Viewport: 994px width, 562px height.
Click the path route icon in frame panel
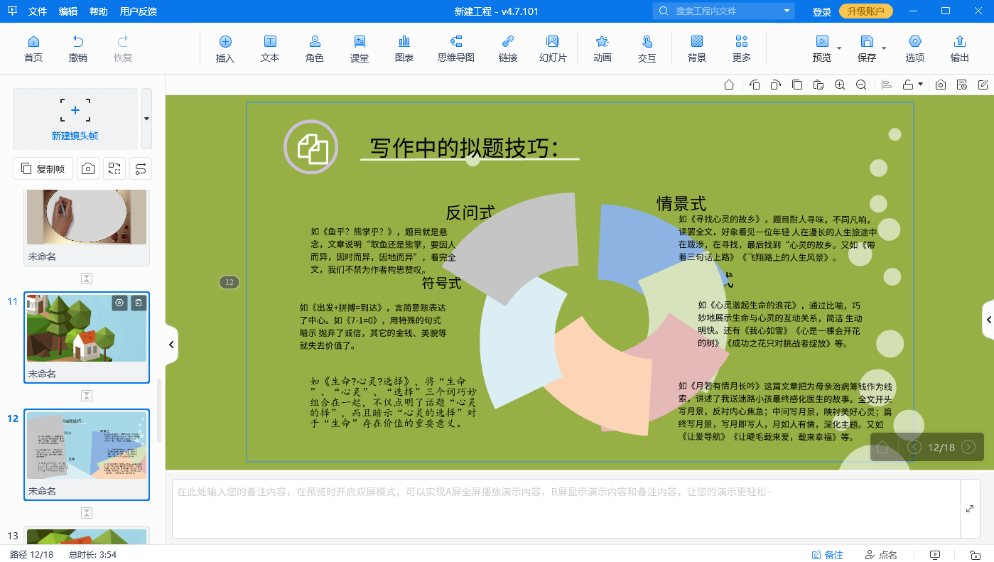point(141,168)
